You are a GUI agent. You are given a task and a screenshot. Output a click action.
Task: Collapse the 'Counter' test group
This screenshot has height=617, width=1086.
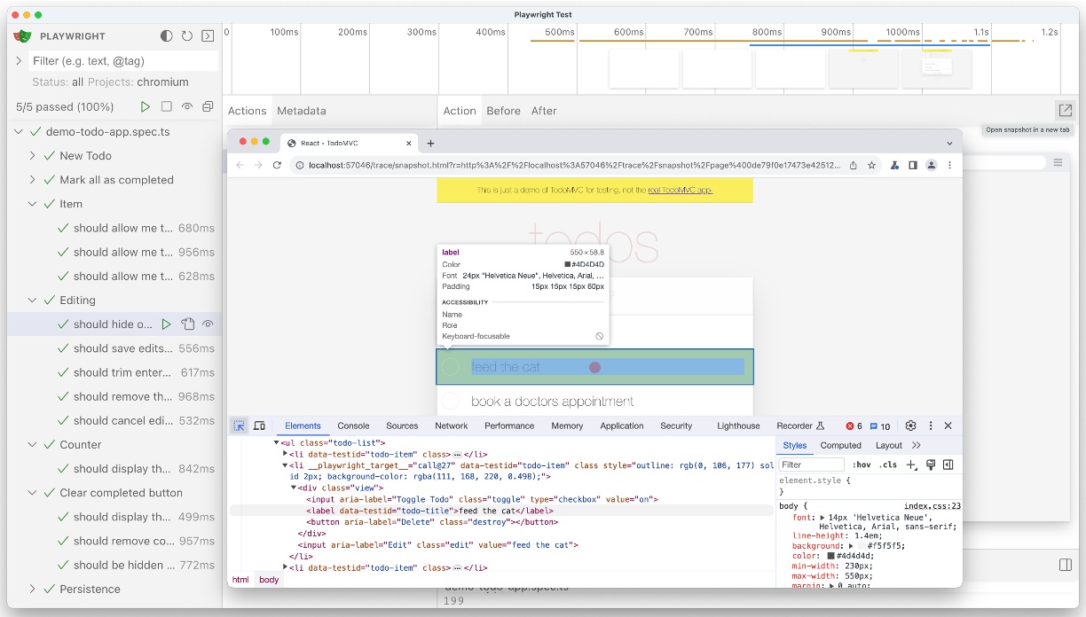click(x=33, y=445)
